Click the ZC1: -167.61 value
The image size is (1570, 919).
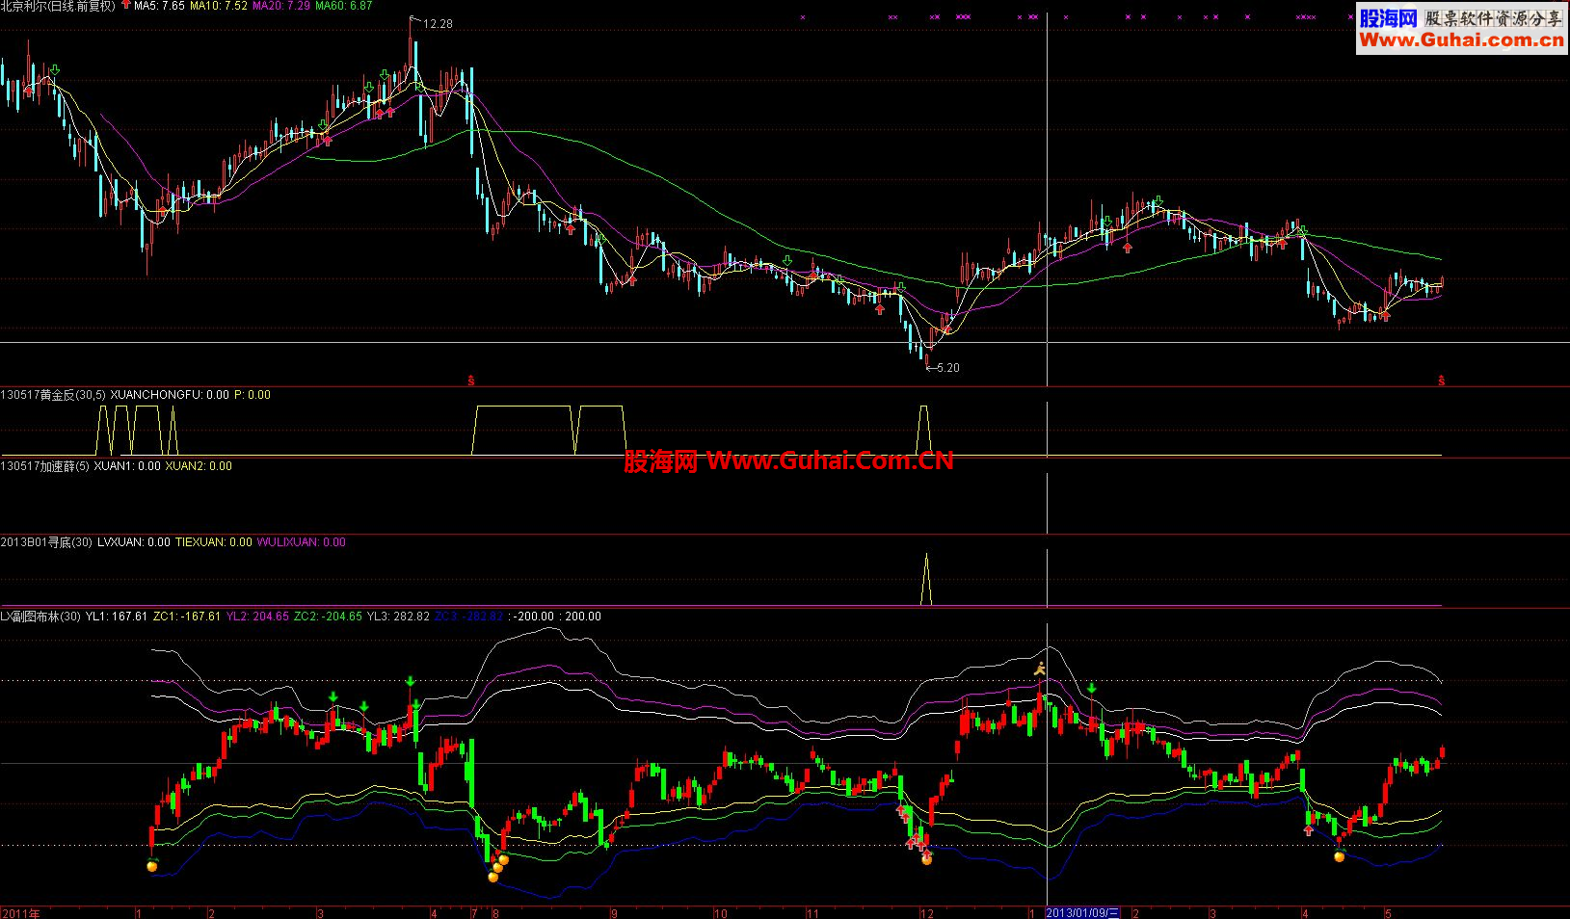pos(187,617)
